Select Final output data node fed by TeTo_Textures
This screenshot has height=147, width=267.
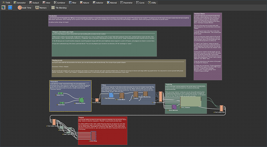coord(221,108)
